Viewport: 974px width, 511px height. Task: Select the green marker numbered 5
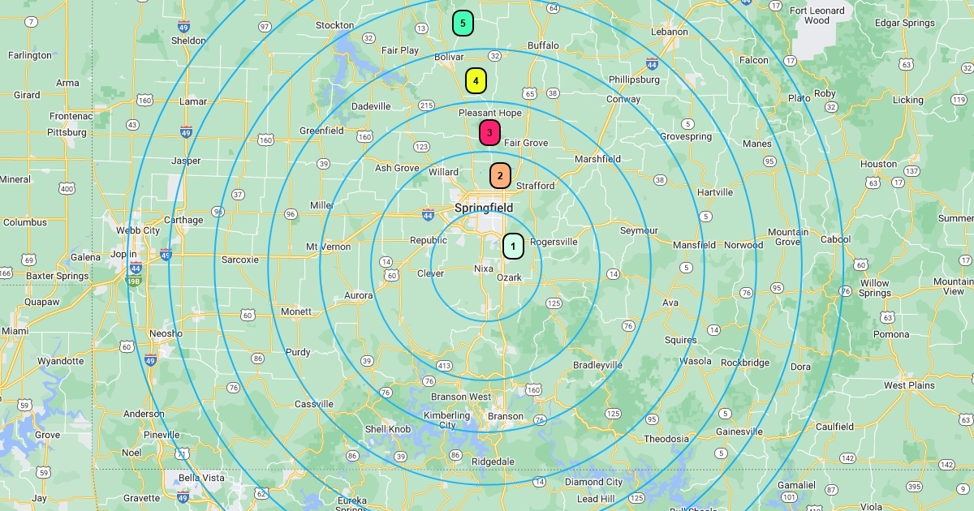pyautogui.click(x=463, y=24)
